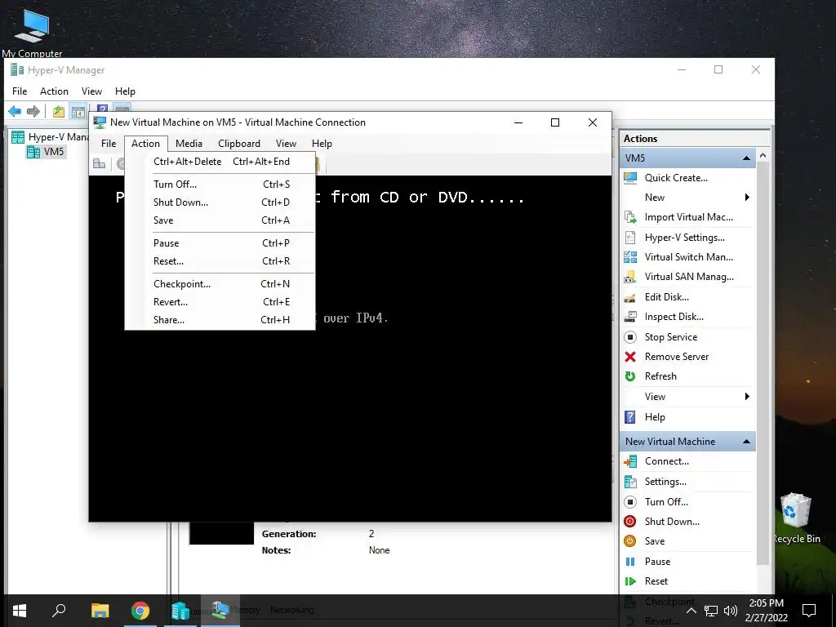Click the green Refresh icon
This screenshot has height=627, width=836.
pyautogui.click(x=630, y=376)
